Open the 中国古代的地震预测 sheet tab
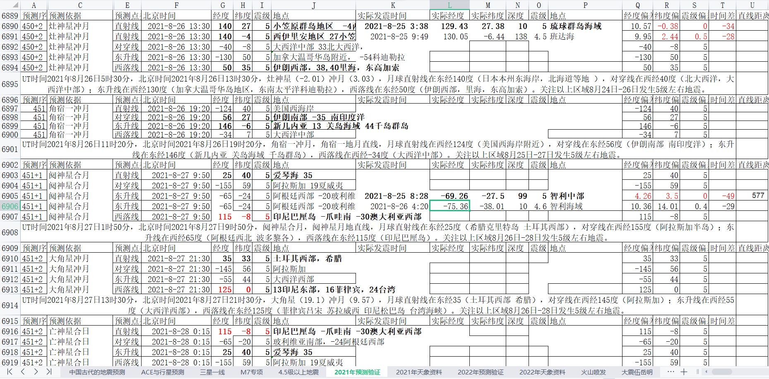 click(x=97, y=372)
